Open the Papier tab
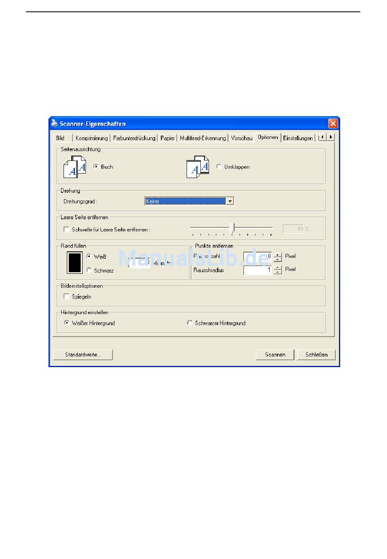Image resolution: width=387 pixels, height=559 pixels. click(x=167, y=138)
